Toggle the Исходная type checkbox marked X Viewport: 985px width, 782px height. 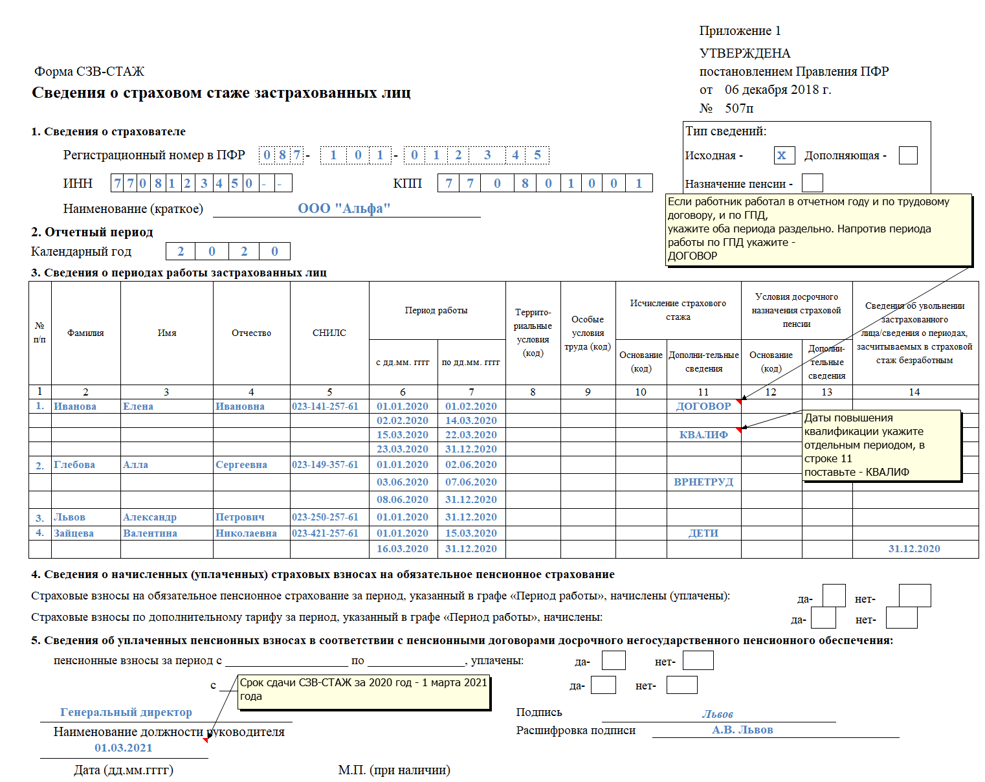(784, 155)
